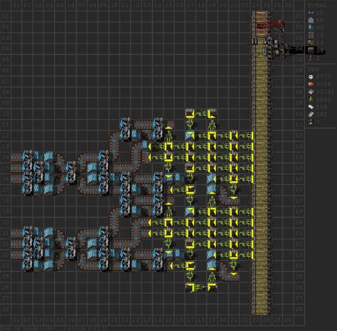The height and width of the screenshot is (331, 337).
Task: Select the yellow chest at column 19 row 10
Action: click(212, 114)
